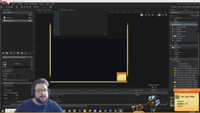Switch to the Workspace 1 tab

(40, 10)
